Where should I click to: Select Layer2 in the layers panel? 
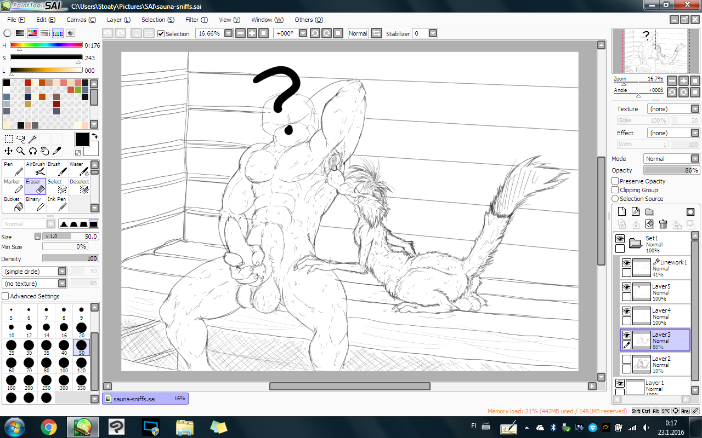661,364
